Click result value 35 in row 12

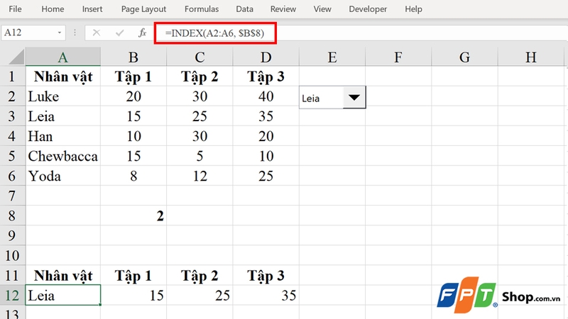point(266,295)
